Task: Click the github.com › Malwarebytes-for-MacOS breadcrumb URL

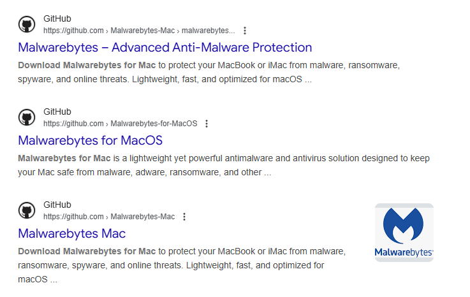Action: (x=120, y=124)
